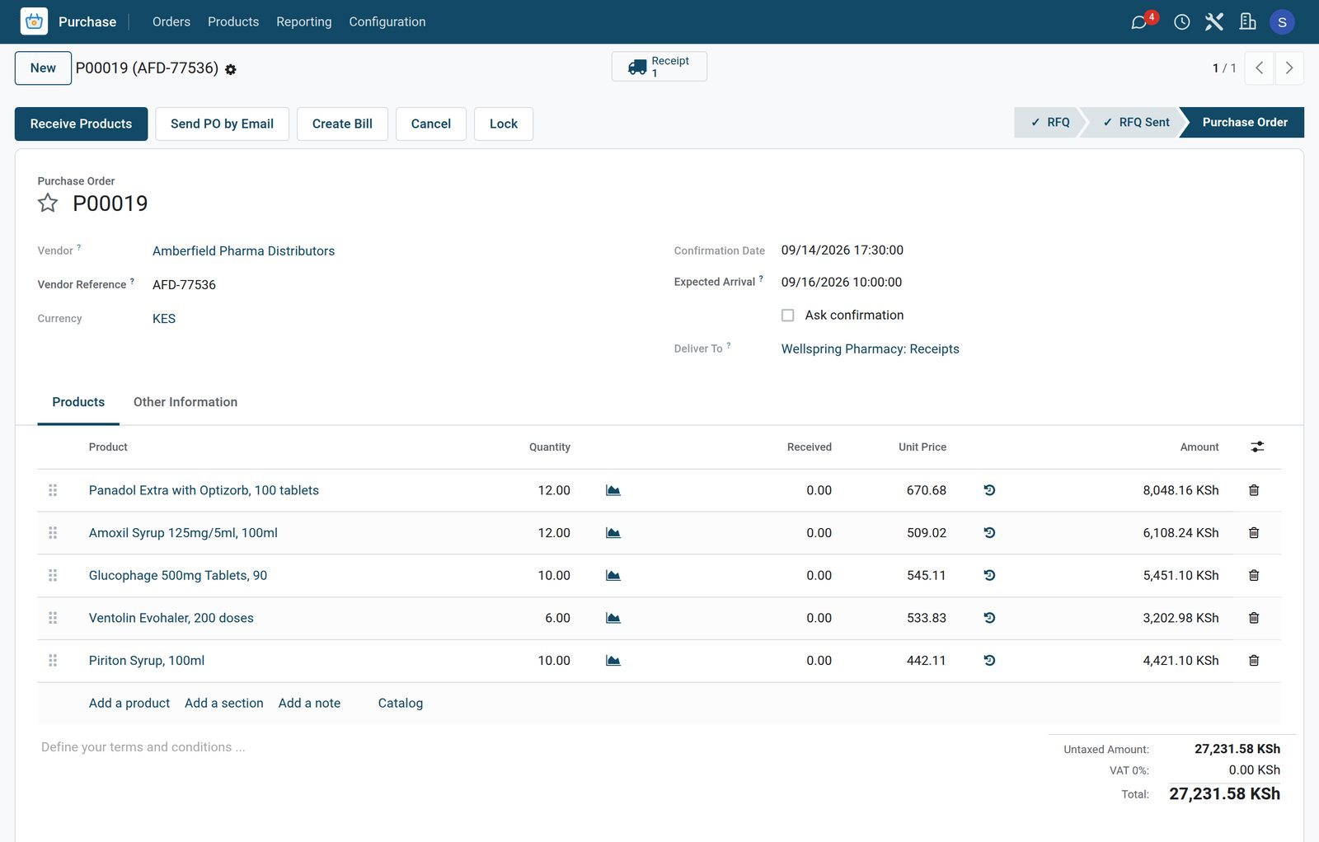Open the activities clock icon
Screen dimensions: 1319x842
point(1182,22)
